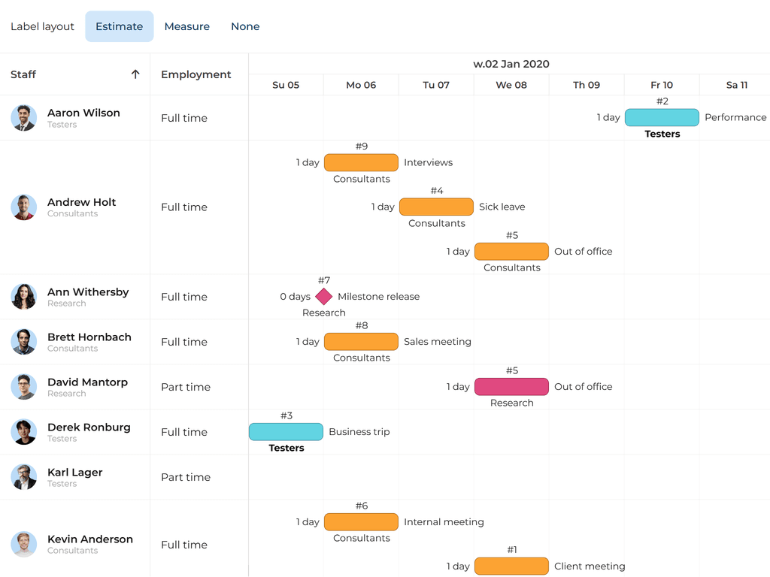Click the orange Interviews event bar
The height and width of the screenshot is (577, 770).
coord(361,162)
